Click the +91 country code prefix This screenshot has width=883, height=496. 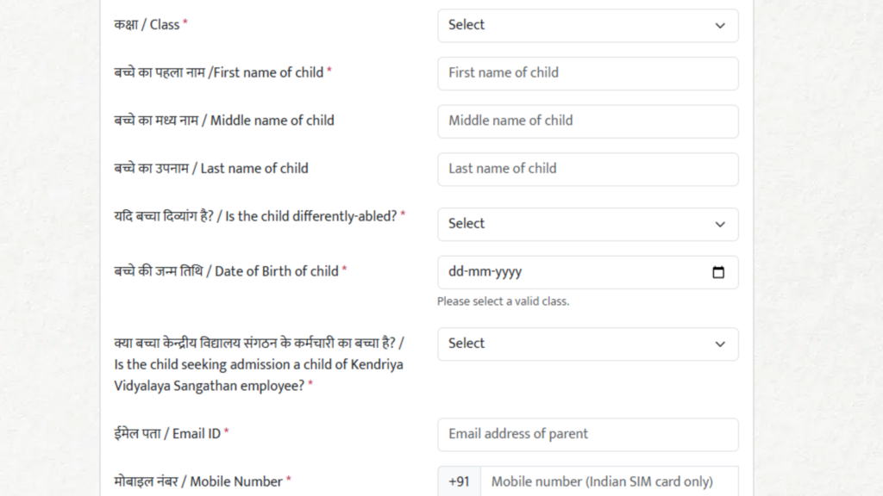point(459,481)
